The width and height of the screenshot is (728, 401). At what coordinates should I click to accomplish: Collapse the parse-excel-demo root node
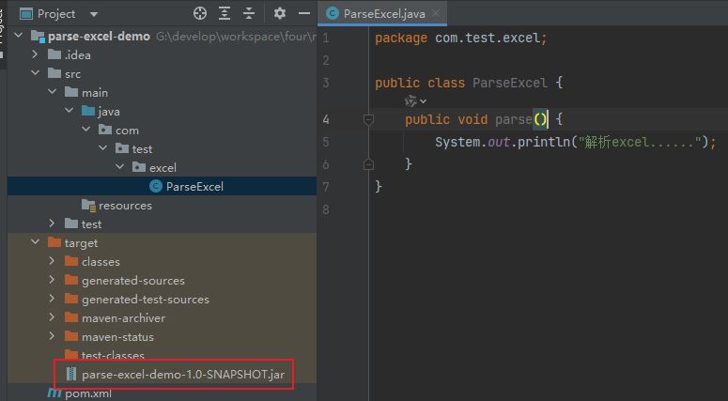(x=19, y=36)
